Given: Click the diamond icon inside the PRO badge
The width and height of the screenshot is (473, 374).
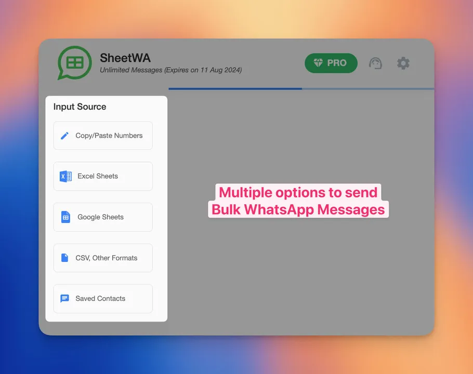Looking at the screenshot, I should (317, 63).
